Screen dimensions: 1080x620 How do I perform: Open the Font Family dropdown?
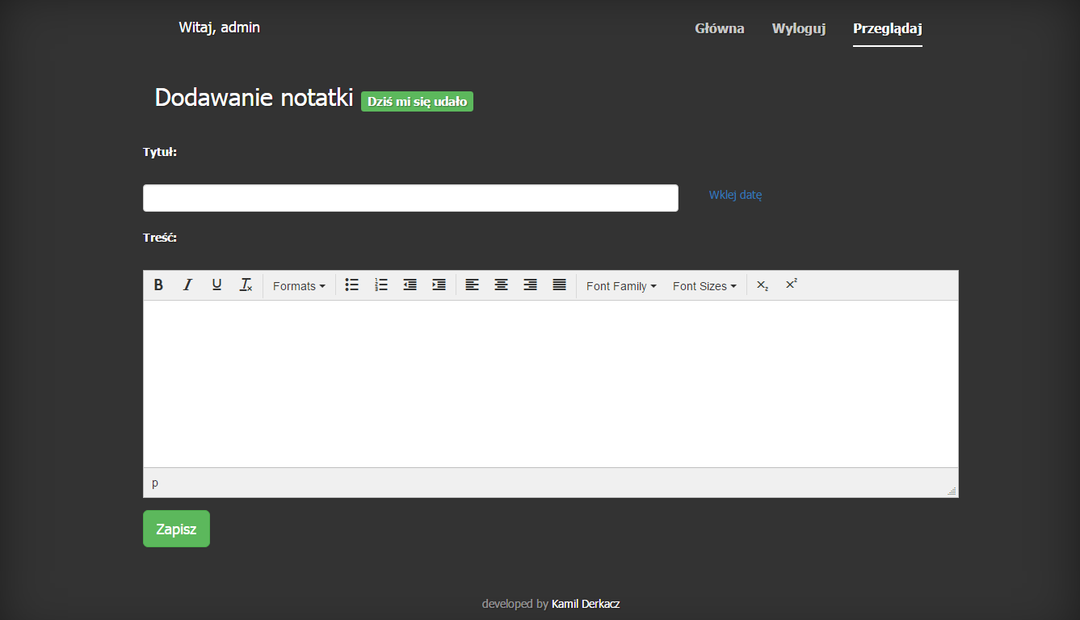point(621,286)
